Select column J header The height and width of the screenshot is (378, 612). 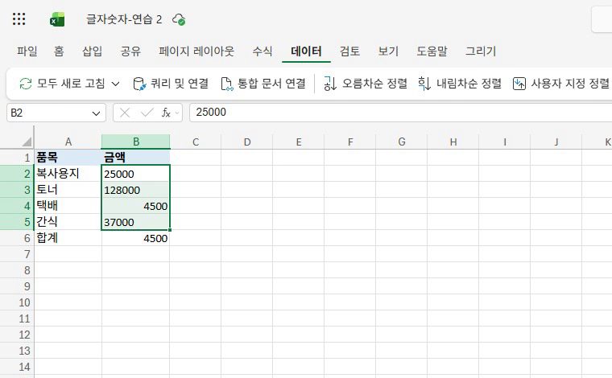click(556, 142)
